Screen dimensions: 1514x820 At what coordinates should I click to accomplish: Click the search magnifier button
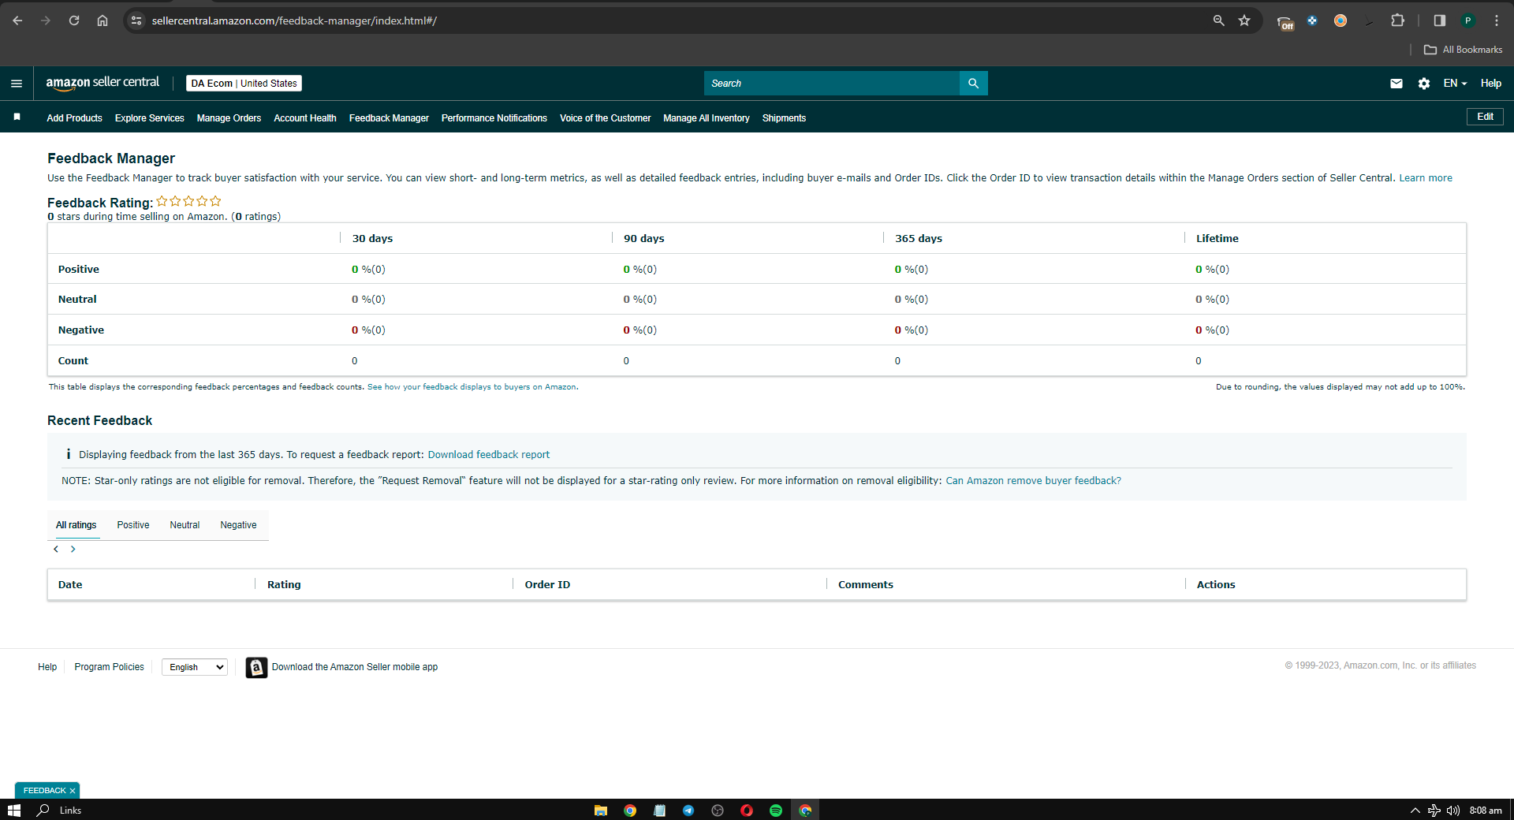pos(973,84)
